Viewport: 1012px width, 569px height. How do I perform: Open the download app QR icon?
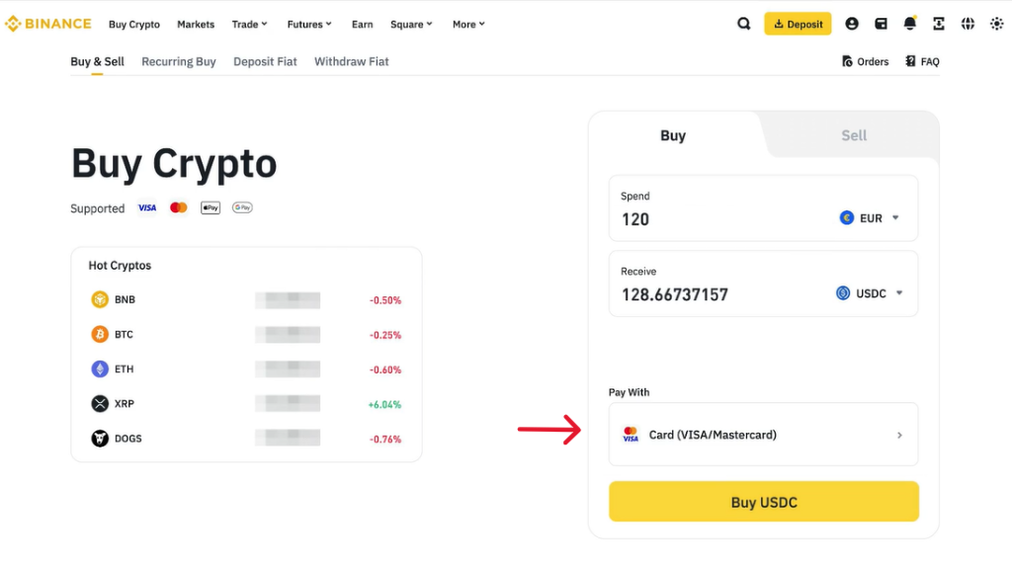939,24
